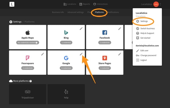Log out via the Logout entry
The width and height of the screenshot is (170, 108).
pyautogui.click(x=141, y=60)
